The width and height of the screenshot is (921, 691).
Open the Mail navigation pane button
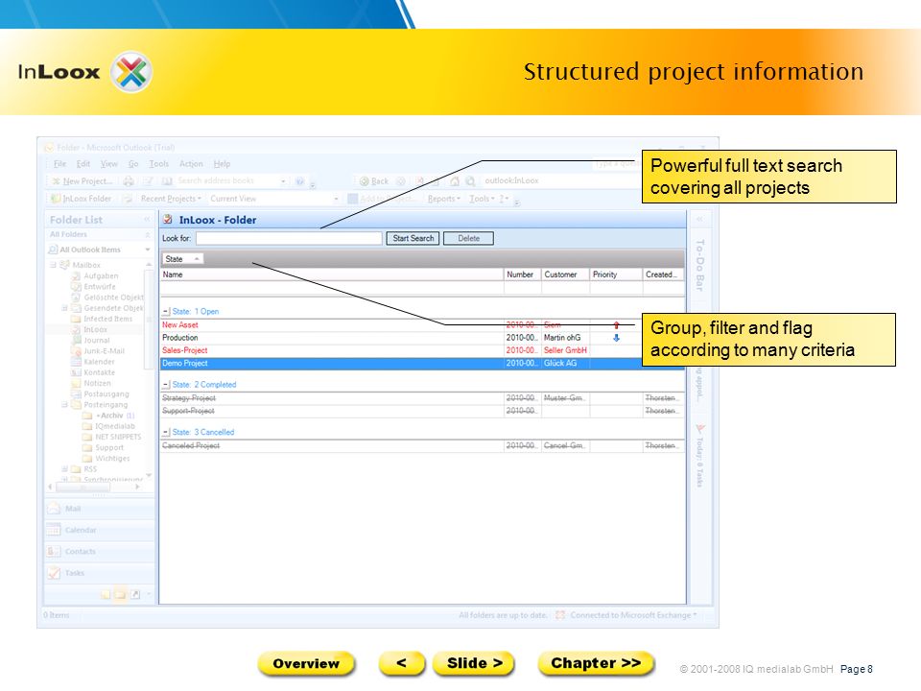pos(99,509)
